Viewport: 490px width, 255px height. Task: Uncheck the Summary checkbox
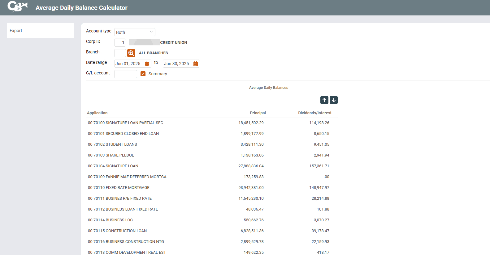tap(143, 74)
